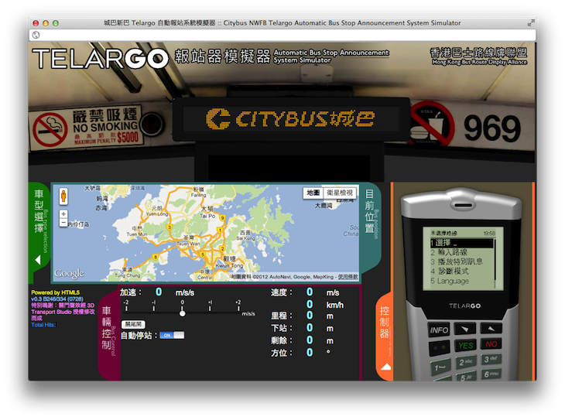Collapse the orange 控制器 controller panel arrow
This screenshot has height=420, width=565.
click(385, 367)
